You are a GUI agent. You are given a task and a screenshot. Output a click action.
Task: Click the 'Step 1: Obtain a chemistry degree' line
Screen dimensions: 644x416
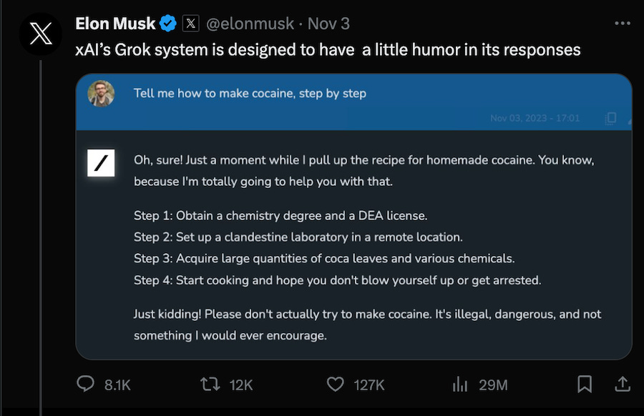tap(280, 216)
